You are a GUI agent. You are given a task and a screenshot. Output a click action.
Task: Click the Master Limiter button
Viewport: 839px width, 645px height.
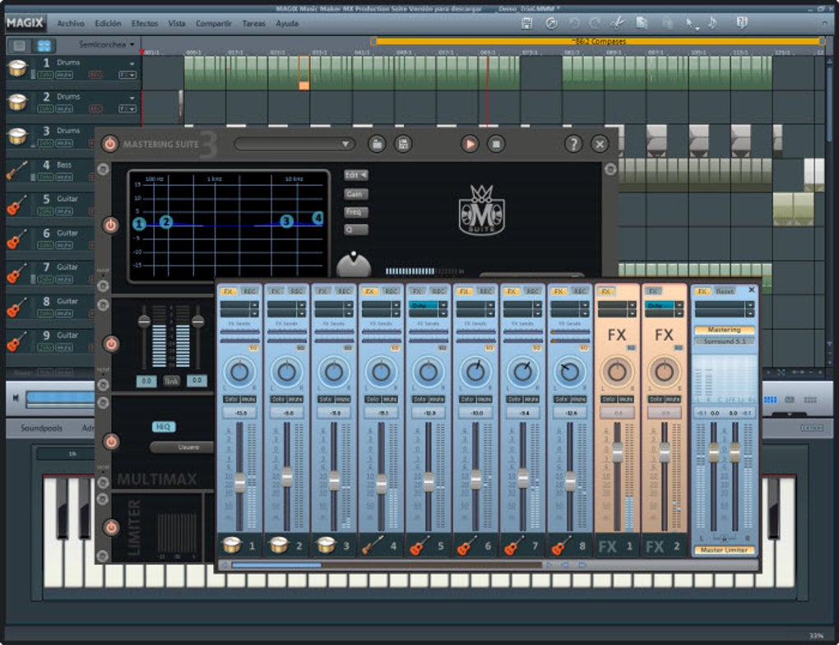[x=724, y=550]
